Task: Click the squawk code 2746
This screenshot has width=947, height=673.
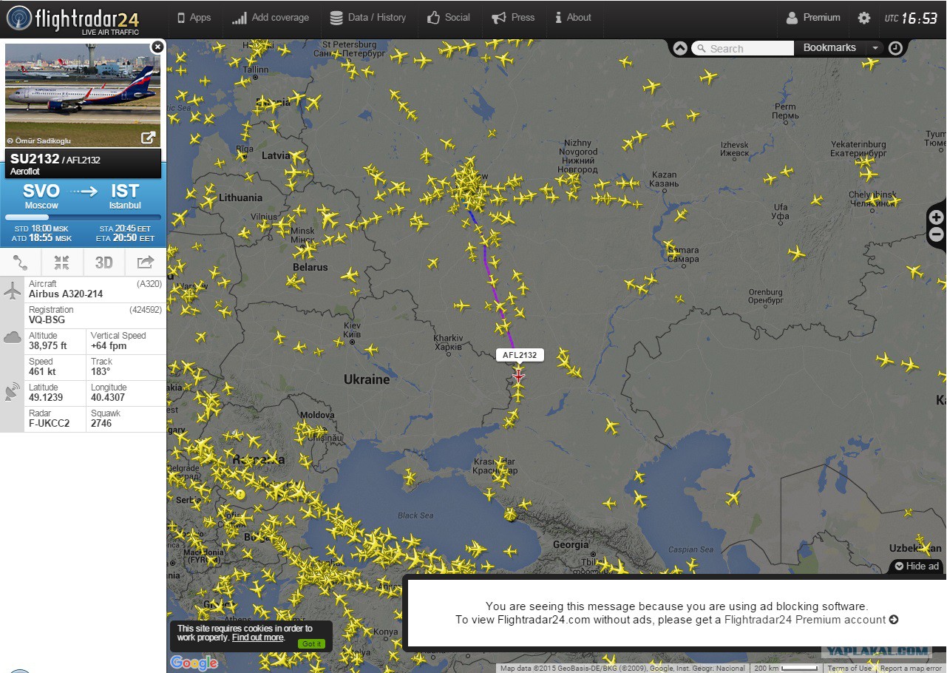Action: point(101,424)
